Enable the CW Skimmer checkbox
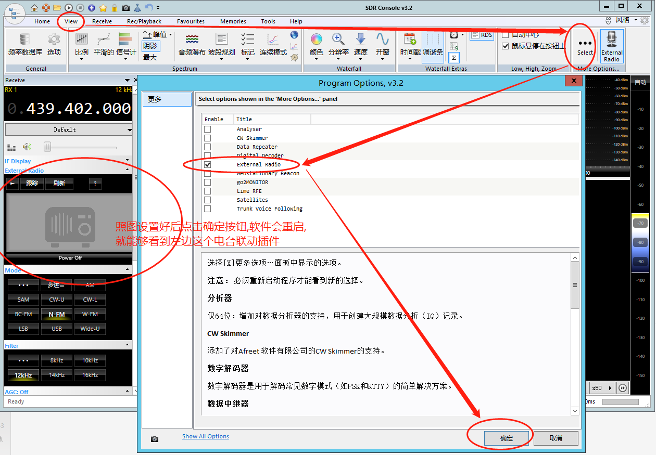Image resolution: width=656 pixels, height=455 pixels. tap(208, 138)
